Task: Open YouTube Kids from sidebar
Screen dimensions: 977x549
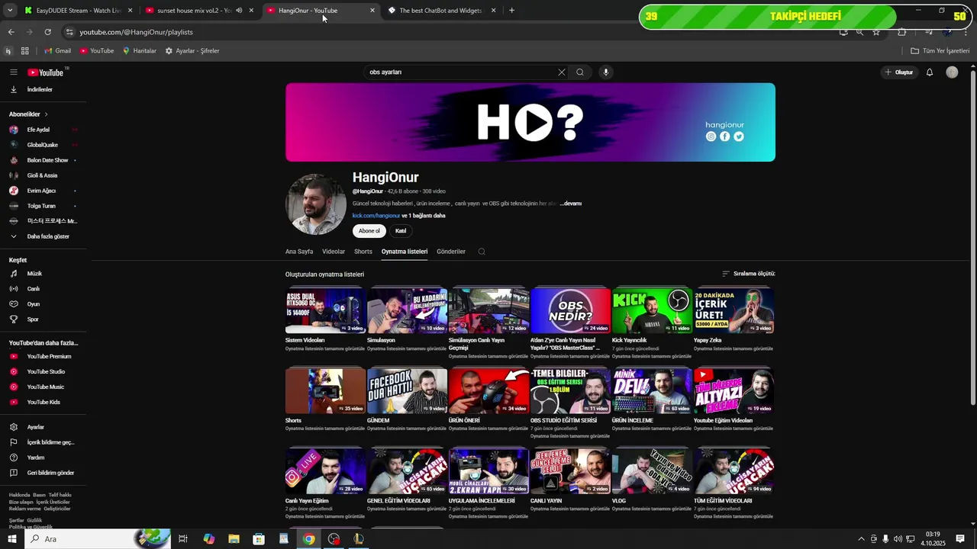Action: click(43, 403)
